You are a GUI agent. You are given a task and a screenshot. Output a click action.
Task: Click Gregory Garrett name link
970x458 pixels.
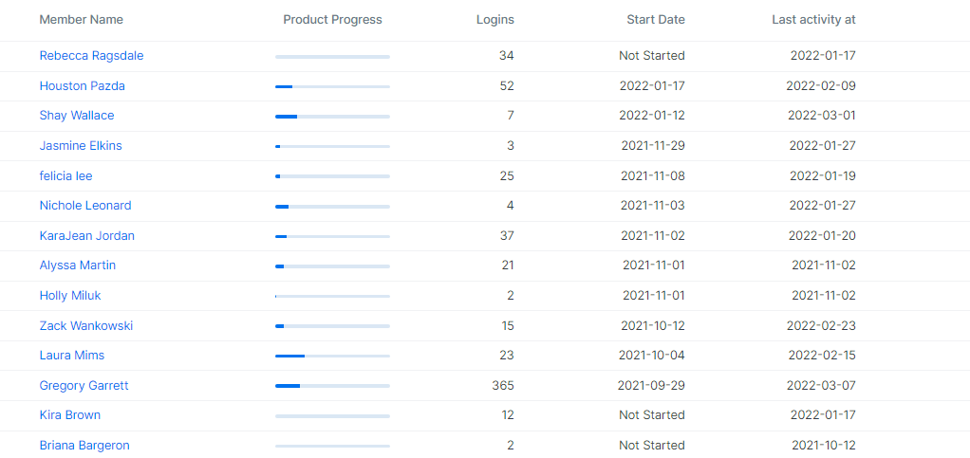(x=84, y=386)
